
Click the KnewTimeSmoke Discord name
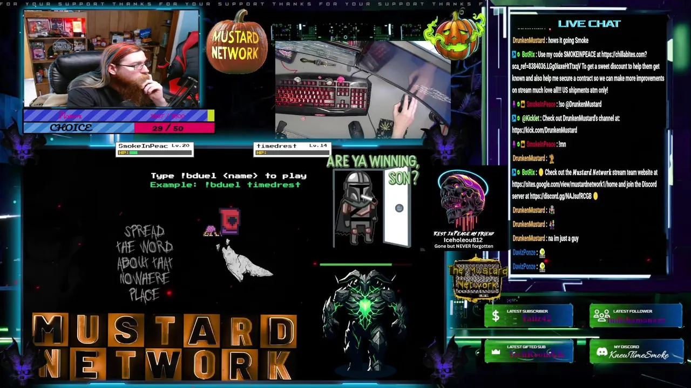pos(639,355)
